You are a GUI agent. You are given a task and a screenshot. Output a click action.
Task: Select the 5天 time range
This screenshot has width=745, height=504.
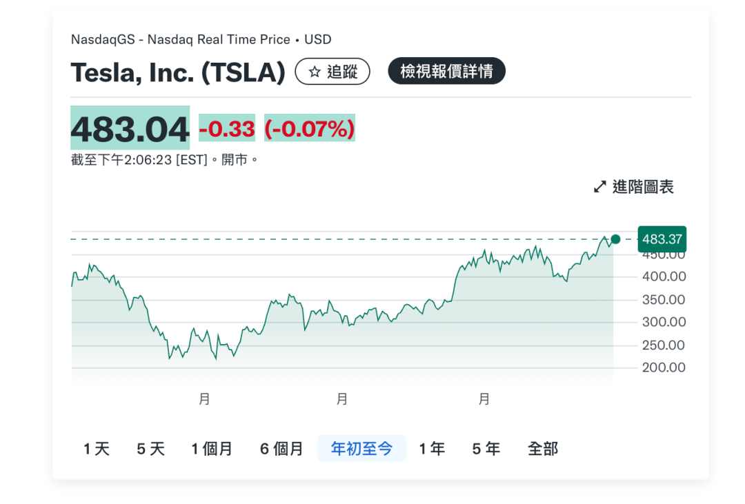[150, 449]
